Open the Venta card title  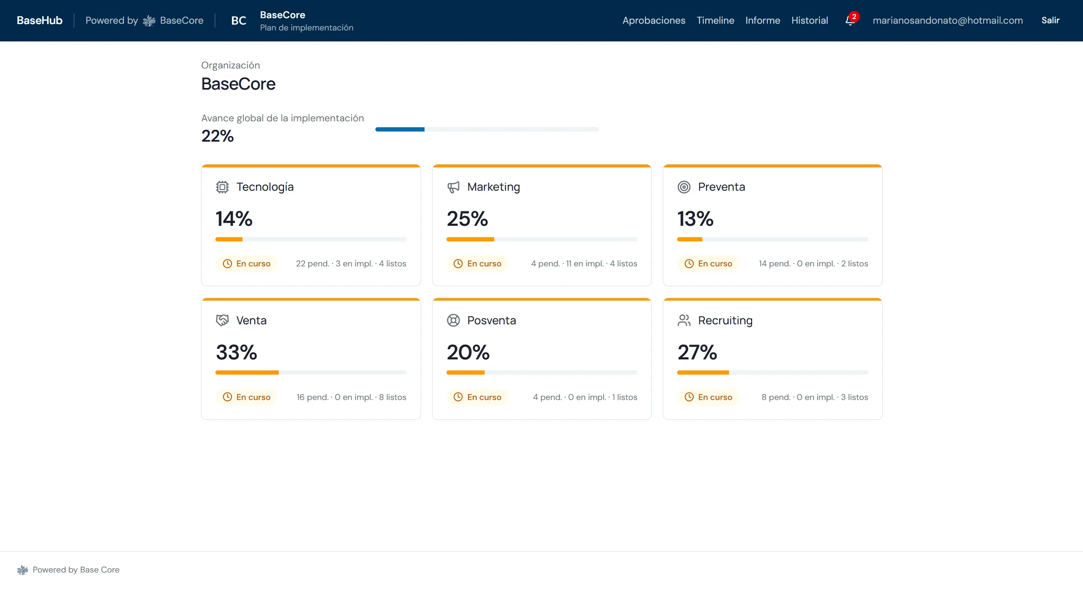(x=251, y=321)
